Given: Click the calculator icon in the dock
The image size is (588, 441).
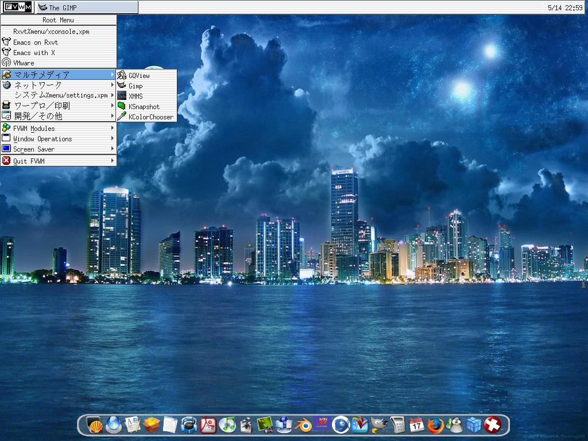Looking at the screenshot, I should (x=397, y=425).
